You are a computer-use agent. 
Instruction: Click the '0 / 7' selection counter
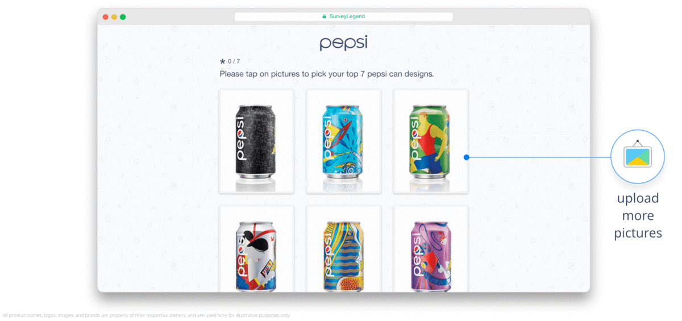pyautogui.click(x=234, y=61)
